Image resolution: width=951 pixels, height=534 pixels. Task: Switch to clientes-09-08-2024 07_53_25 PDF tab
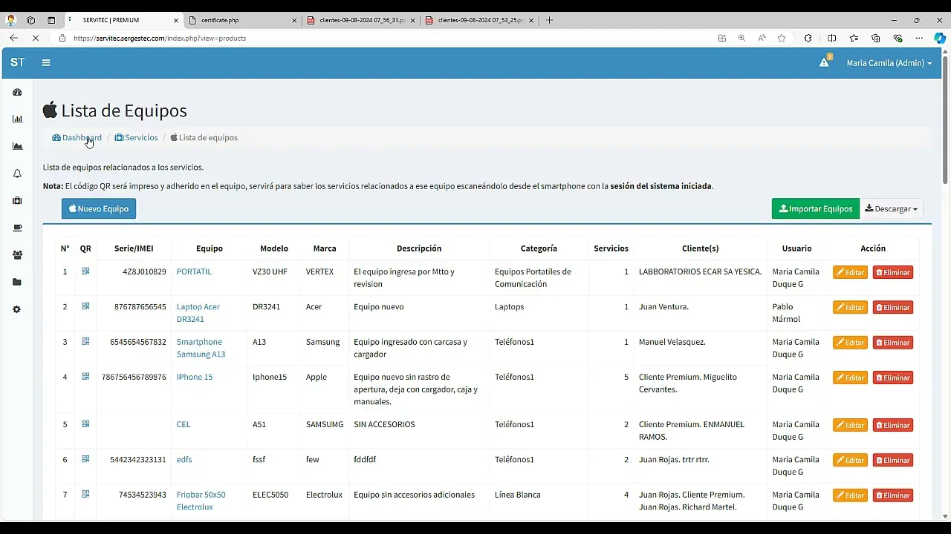[x=480, y=20]
